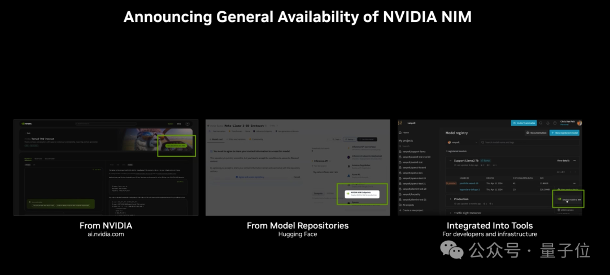Click the search magnifier icon beside Invite Teammates
The width and height of the screenshot is (610, 275).
pyautogui.click(x=540, y=123)
